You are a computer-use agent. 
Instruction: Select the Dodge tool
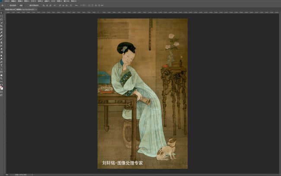pyautogui.click(x=1, y=59)
